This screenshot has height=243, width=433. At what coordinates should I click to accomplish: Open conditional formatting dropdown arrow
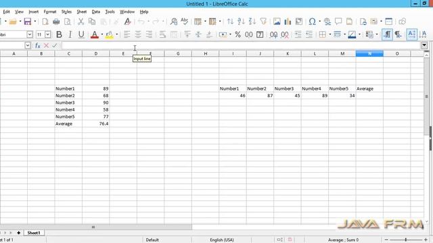click(x=377, y=34)
